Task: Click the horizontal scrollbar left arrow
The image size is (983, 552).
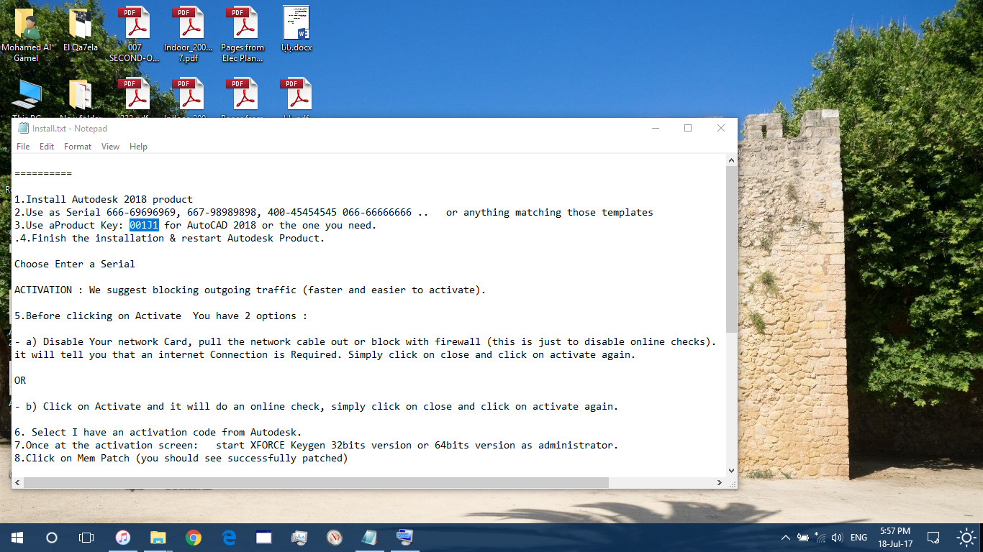Action: (18, 482)
